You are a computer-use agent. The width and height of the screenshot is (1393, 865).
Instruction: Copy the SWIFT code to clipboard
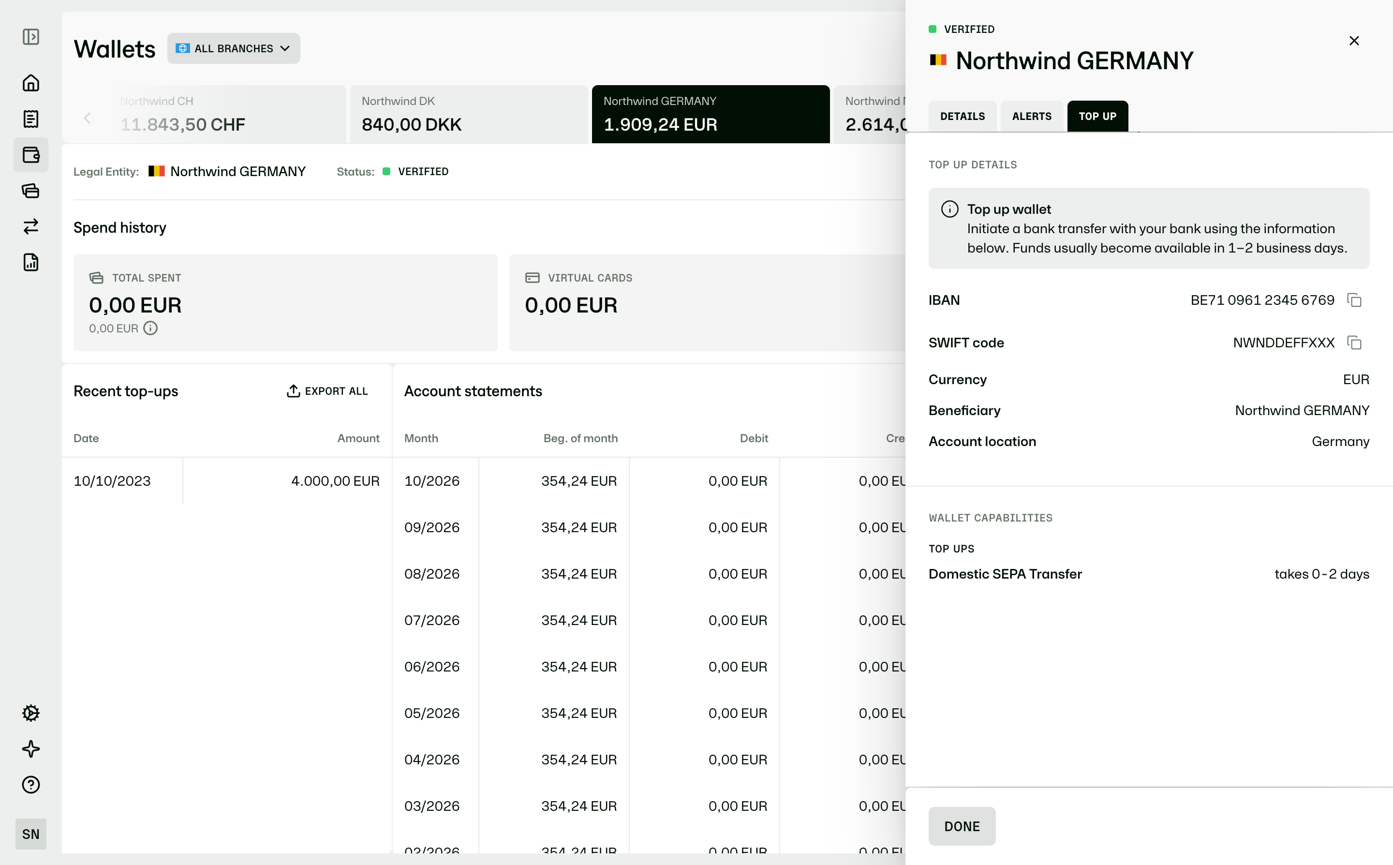pyautogui.click(x=1354, y=343)
